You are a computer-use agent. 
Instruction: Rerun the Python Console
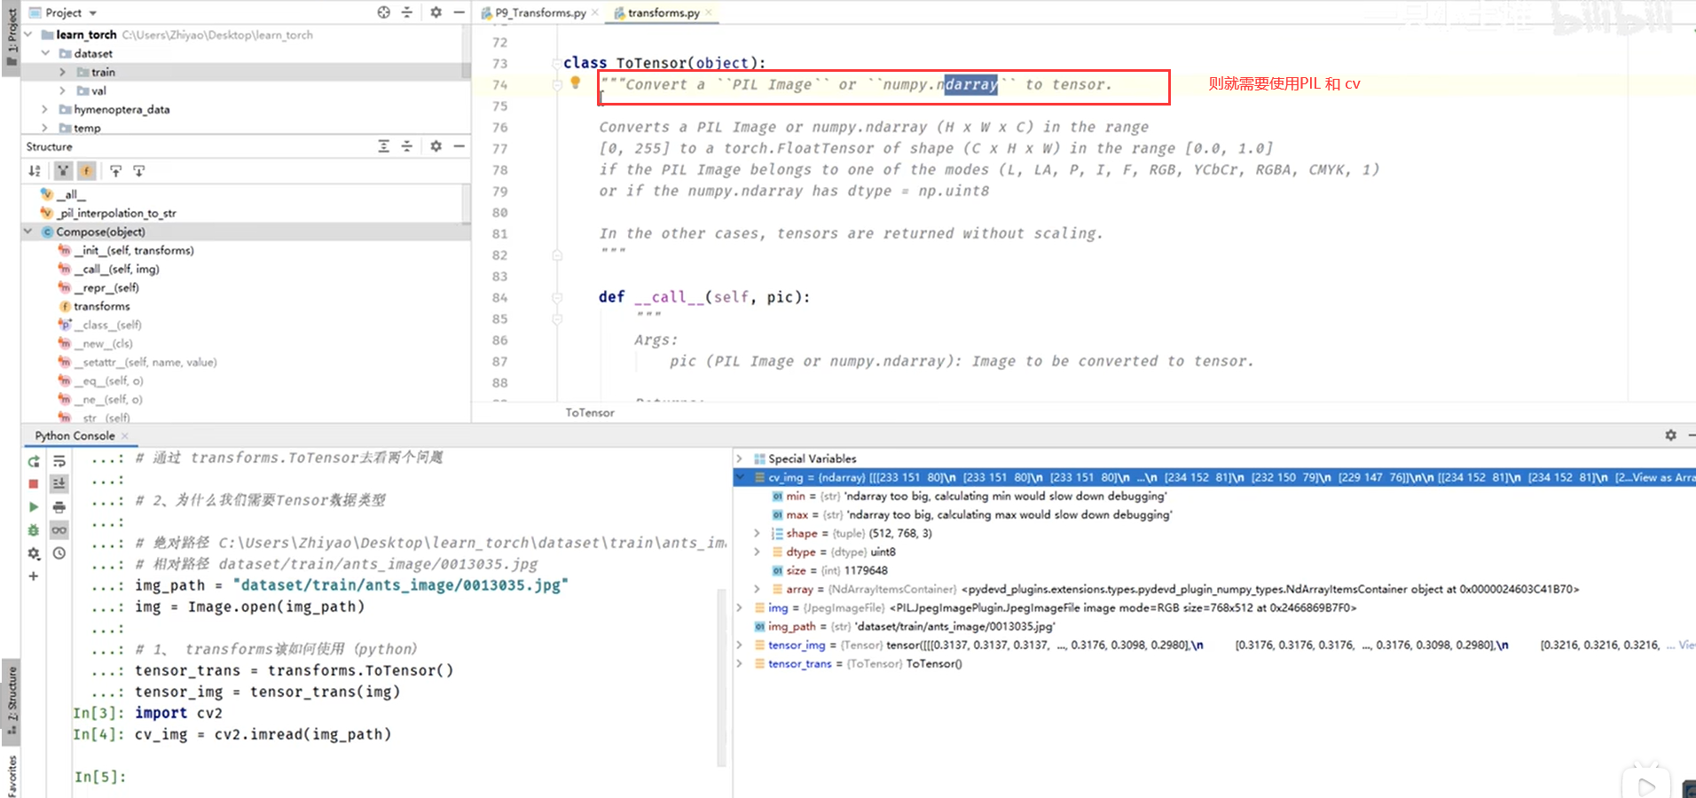pos(34,461)
